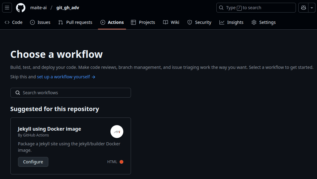Open the Projects tab
317x179 pixels.
pos(143,22)
